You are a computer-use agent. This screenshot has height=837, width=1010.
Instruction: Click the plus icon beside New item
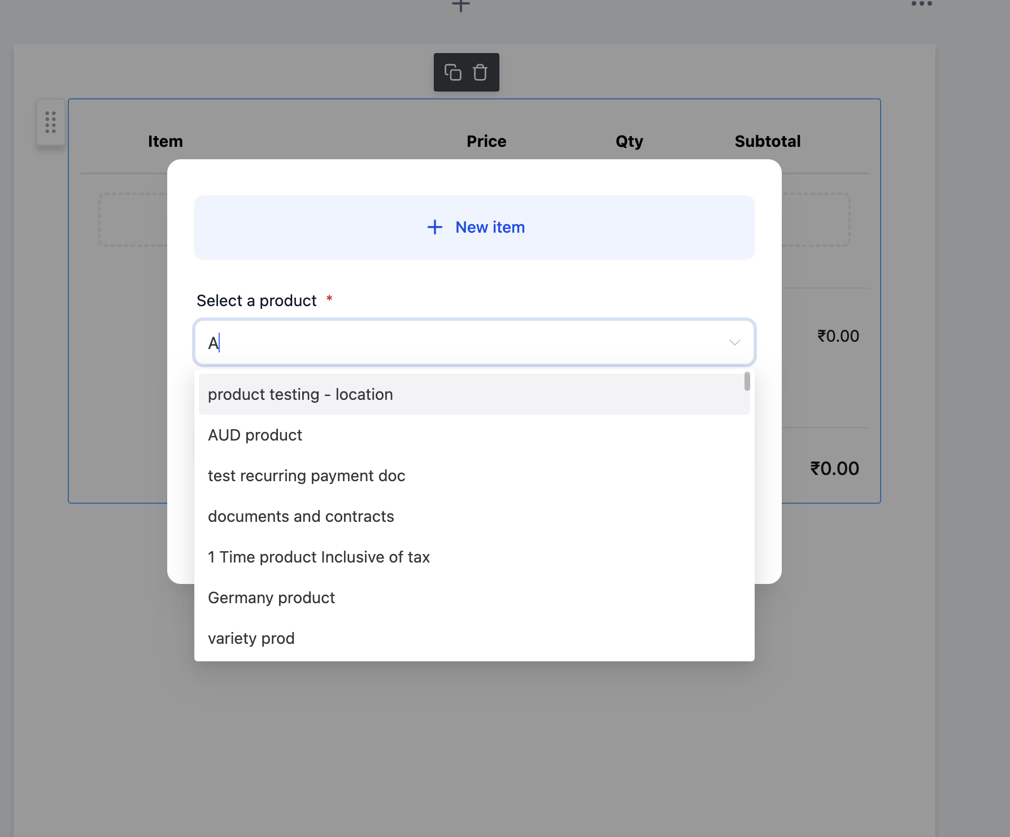click(435, 227)
